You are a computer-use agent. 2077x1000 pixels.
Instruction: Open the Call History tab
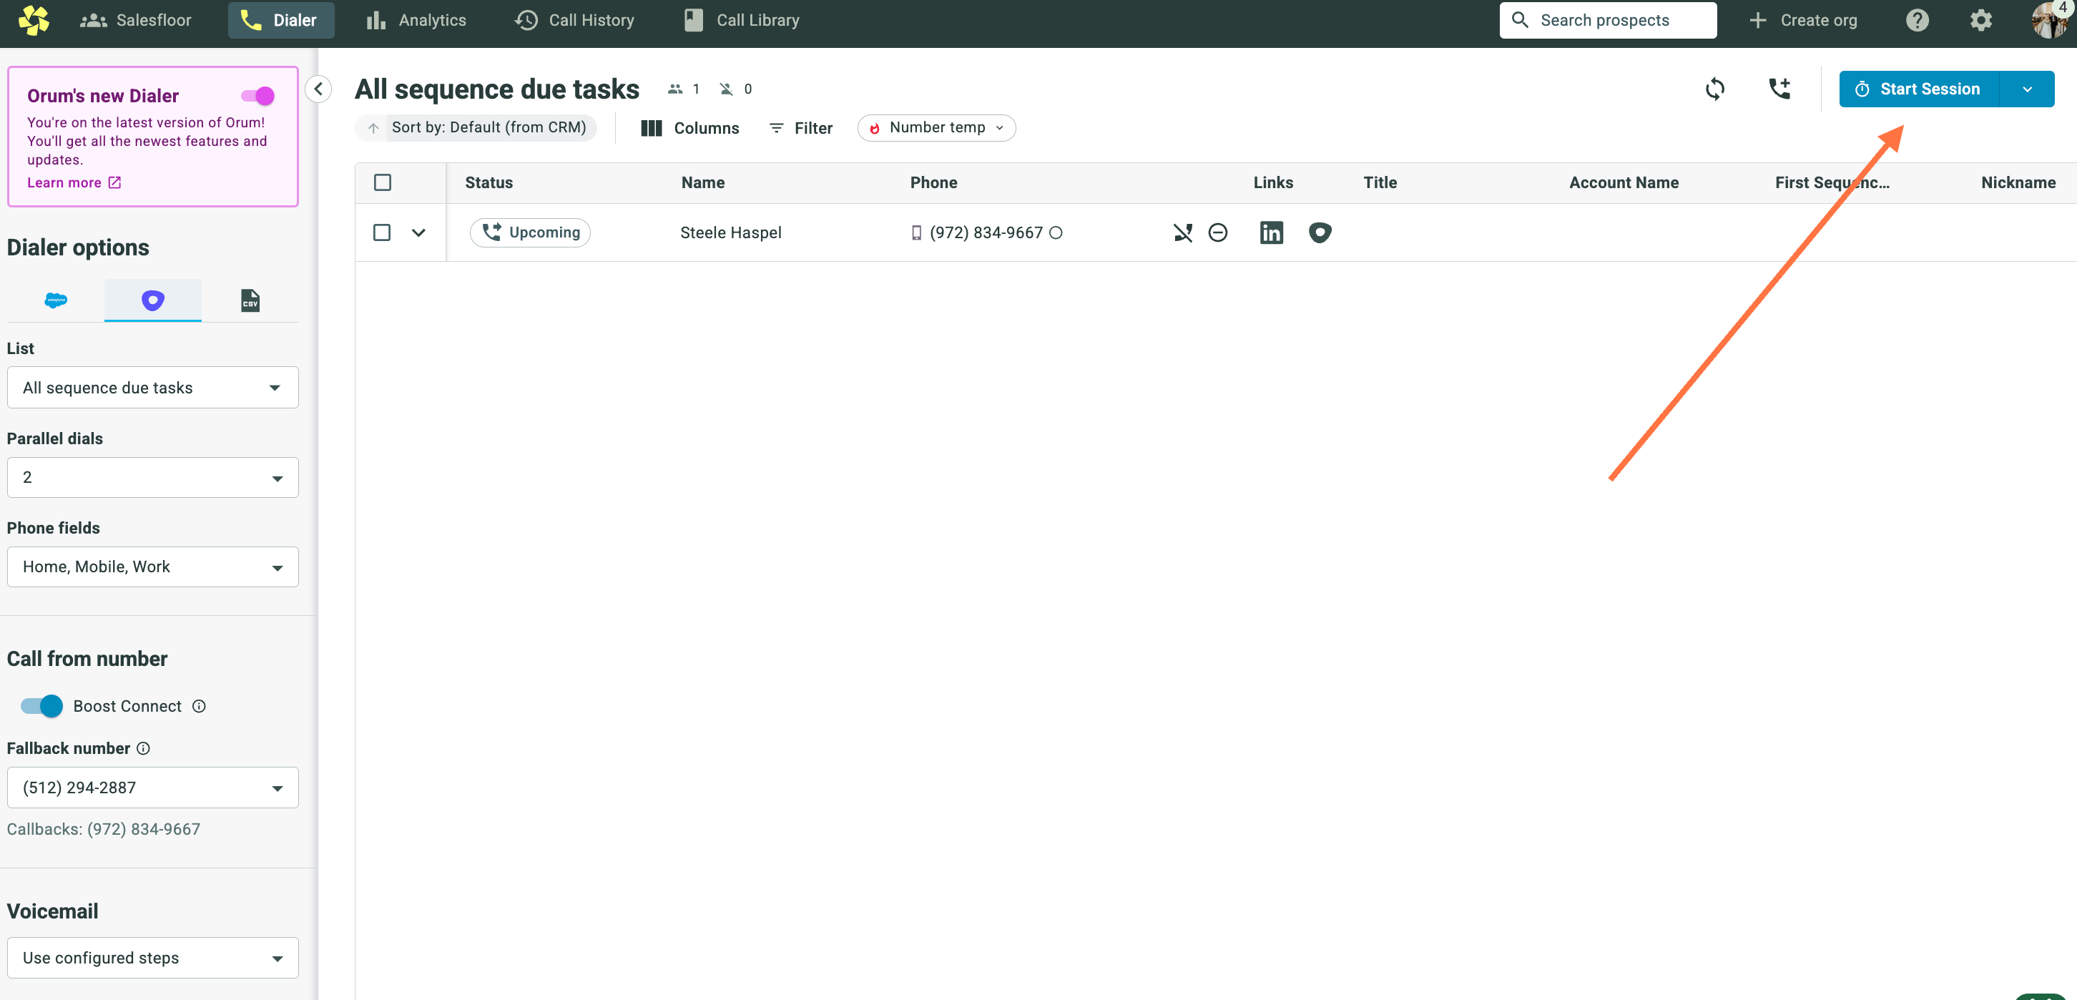pos(575,20)
